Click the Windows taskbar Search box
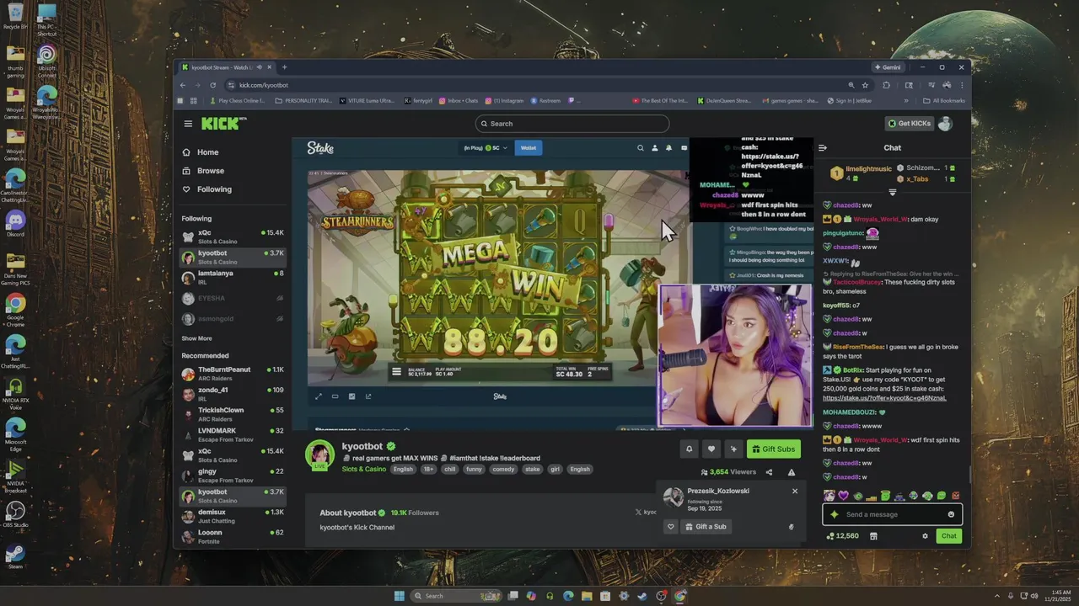The image size is (1079, 606). coord(457,596)
